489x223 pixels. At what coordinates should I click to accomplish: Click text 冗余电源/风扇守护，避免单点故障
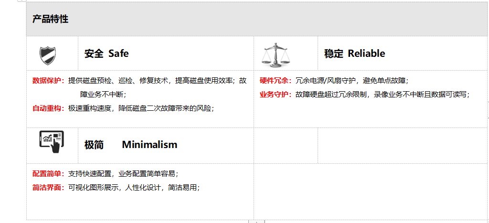point(352,81)
